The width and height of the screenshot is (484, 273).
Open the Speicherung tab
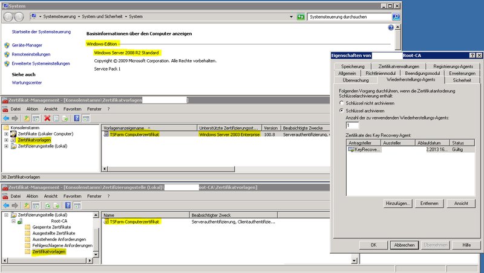pyautogui.click(x=353, y=66)
